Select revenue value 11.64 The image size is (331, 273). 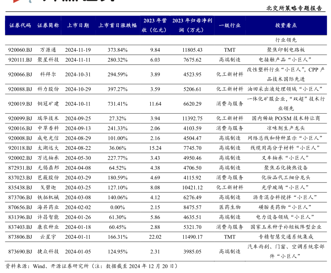[x=155, y=104]
